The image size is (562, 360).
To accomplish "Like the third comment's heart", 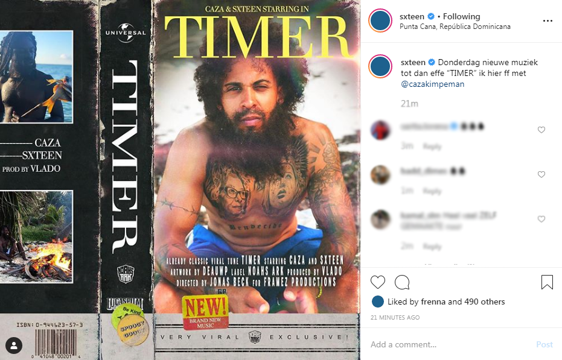I will click(541, 219).
